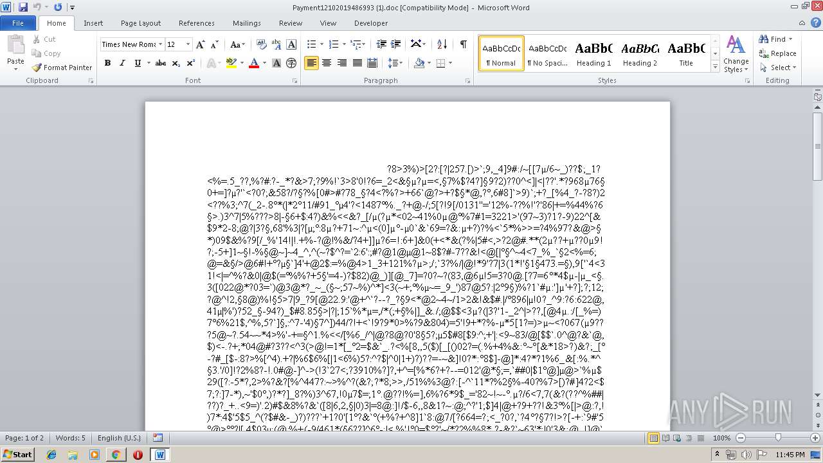Screen dimensions: 823x463
Task: Click the Words: 5 status bar entry
Action: [x=71, y=438]
